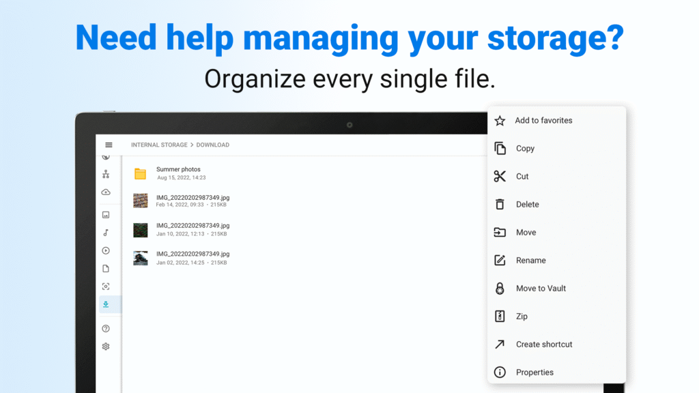Open the Images section in the sidebar

coord(106,214)
